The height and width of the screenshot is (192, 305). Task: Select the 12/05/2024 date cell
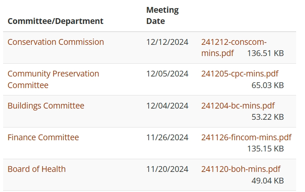point(167,74)
